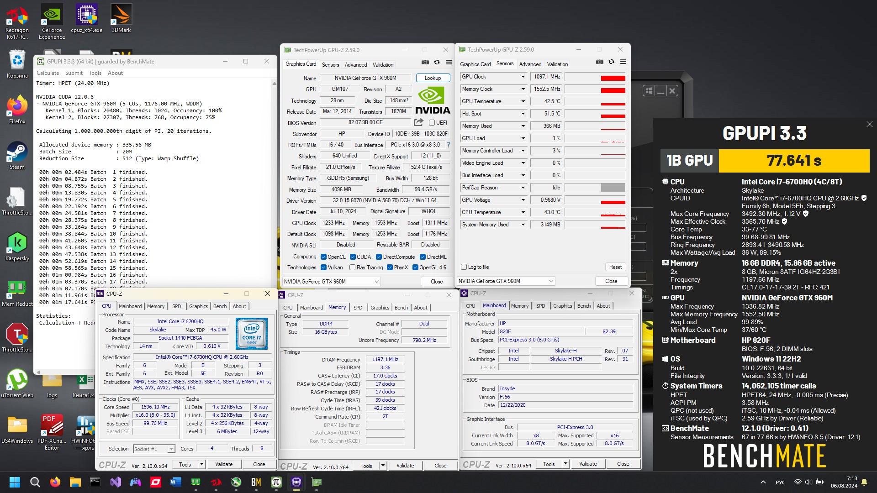Viewport: 877px width, 493px height.
Task: Switch to Validation tab in GPU-Z Sensors window
Action: coord(557,64)
